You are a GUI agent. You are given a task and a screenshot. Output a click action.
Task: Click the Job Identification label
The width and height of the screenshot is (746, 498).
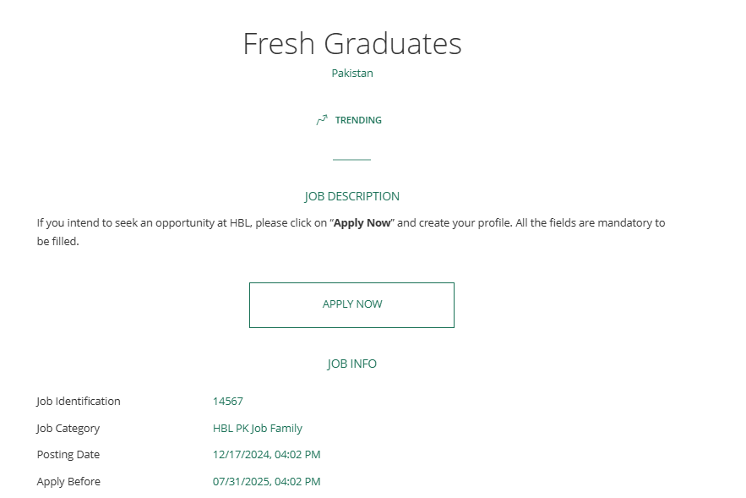click(79, 402)
